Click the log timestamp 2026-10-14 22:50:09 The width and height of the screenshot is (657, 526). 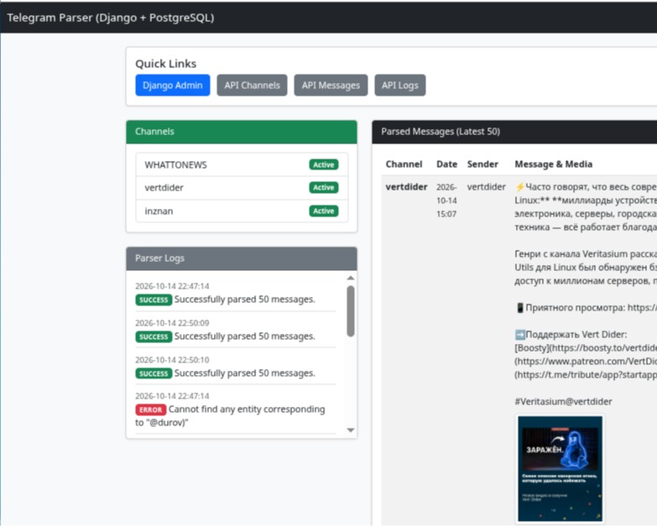[x=172, y=323]
